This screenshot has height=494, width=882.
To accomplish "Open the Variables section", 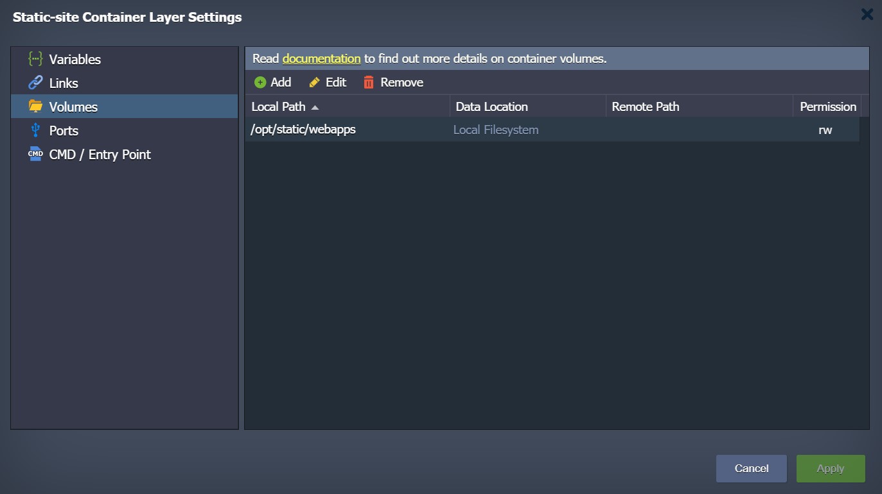I will [75, 59].
